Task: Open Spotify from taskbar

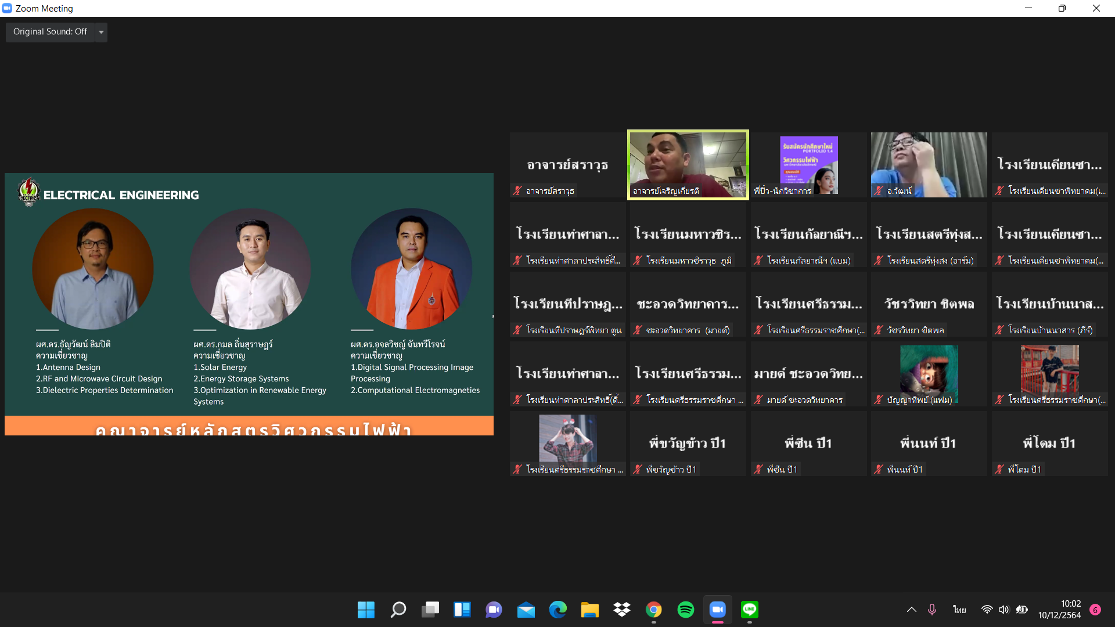Action: [685, 610]
